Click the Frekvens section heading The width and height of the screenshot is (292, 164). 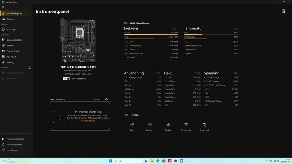click(x=131, y=28)
